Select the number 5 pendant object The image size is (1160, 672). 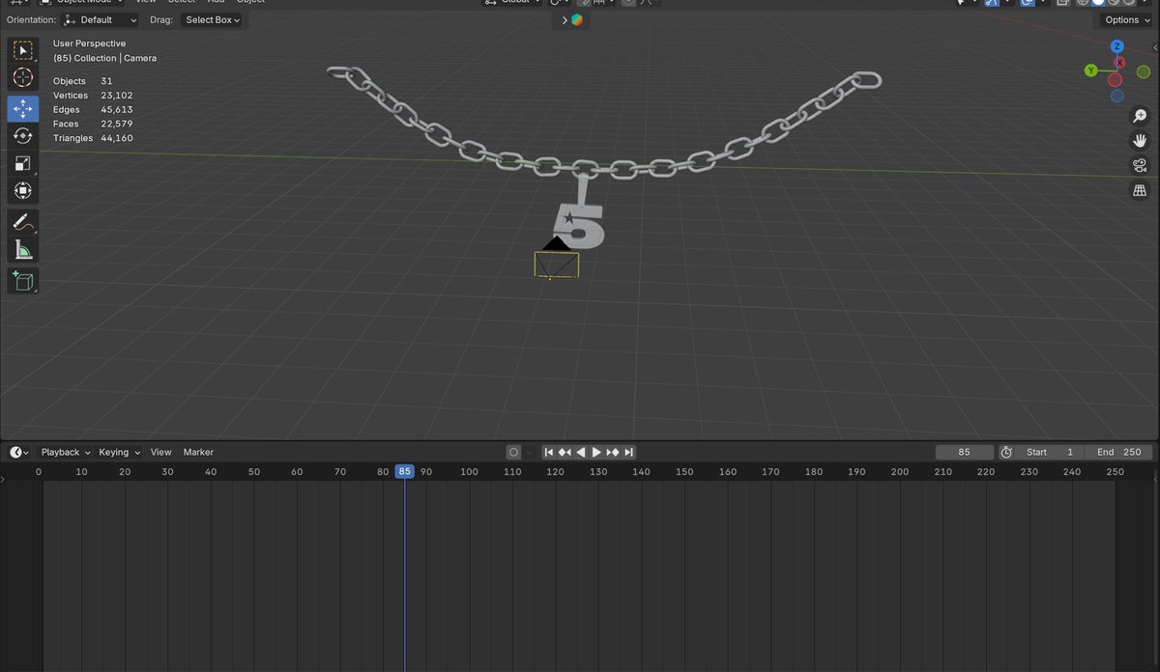coord(579,226)
